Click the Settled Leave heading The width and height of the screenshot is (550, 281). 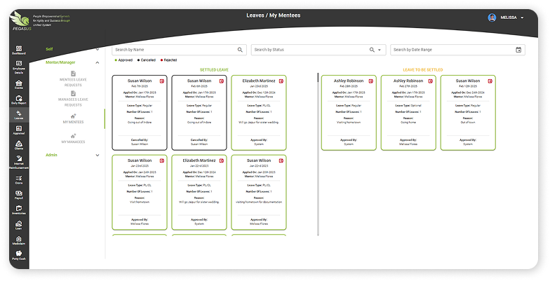click(x=214, y=70)
